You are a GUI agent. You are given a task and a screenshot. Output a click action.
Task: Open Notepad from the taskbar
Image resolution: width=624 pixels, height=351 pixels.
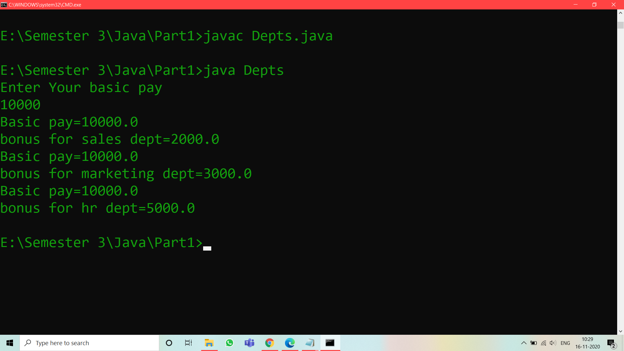310,343
